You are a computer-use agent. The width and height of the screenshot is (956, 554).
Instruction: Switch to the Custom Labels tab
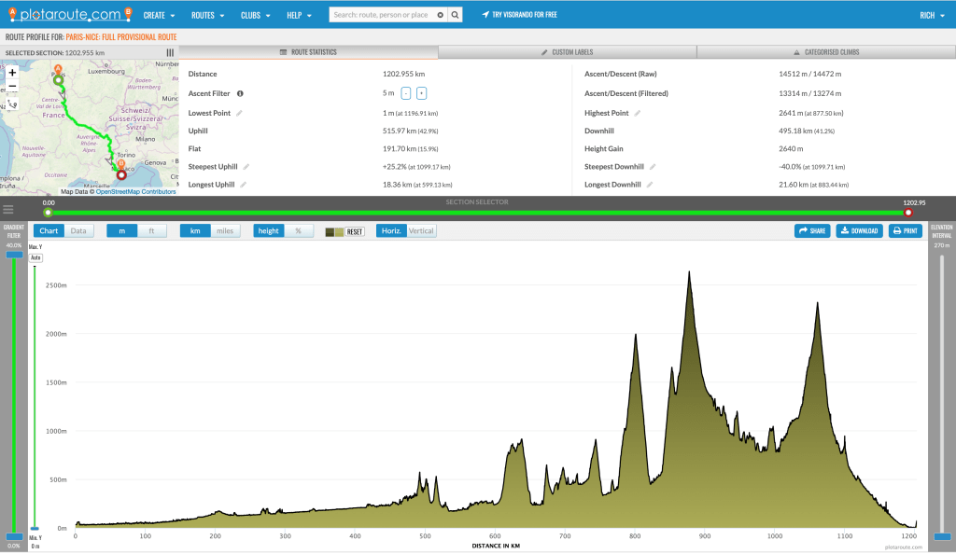pyautogui.click(x=567, y=52)
